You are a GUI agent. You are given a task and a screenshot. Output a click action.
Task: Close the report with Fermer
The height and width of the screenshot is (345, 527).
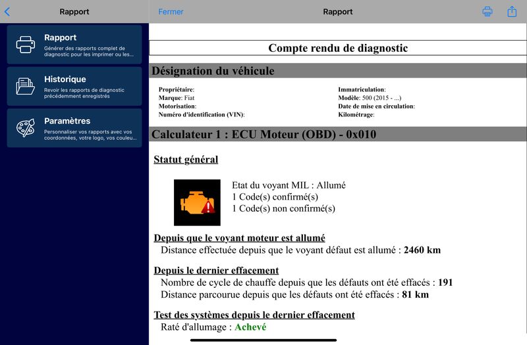coord(171,12)
